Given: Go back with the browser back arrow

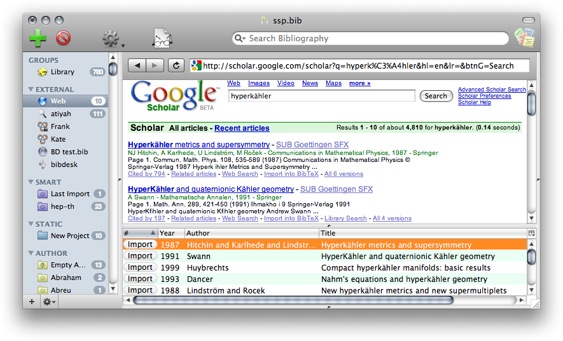Looking at the screenshot, I should [x=137, y=65].
